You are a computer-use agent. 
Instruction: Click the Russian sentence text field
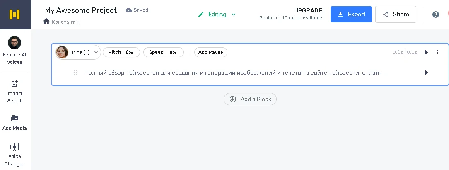tap(234, 73)
